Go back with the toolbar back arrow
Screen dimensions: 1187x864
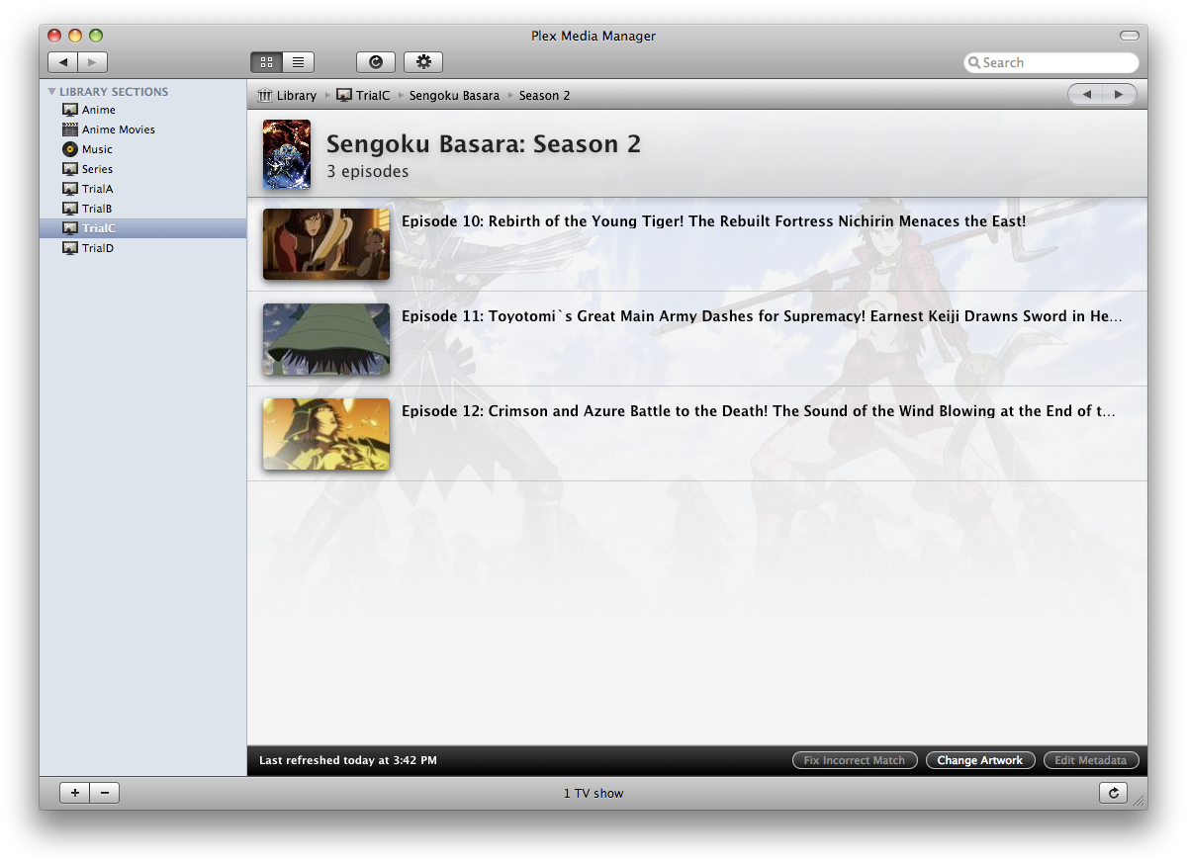tap(62, 62)
